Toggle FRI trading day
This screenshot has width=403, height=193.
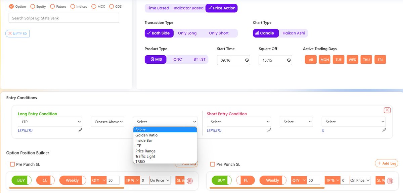380,60
